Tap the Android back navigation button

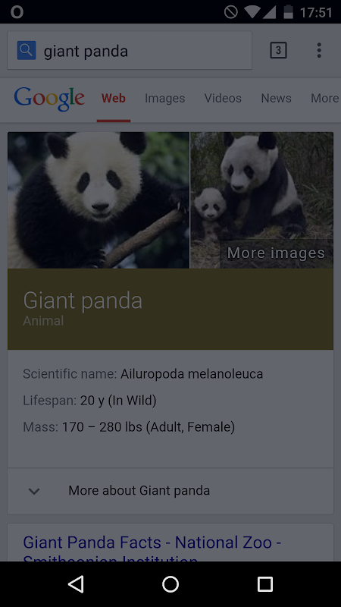[77, 583]
